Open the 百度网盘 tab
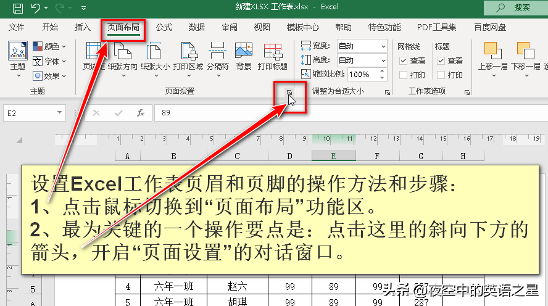 (x=490, y=28)
